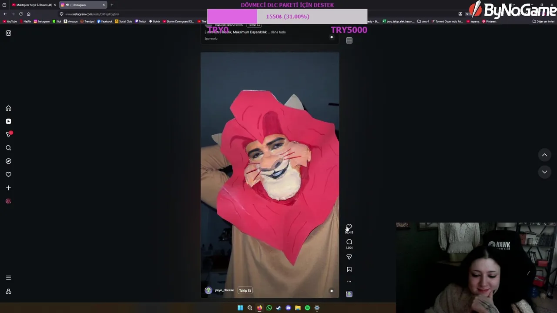
Task: Open reel audio thumbnail
Action: tap(349, 294)
